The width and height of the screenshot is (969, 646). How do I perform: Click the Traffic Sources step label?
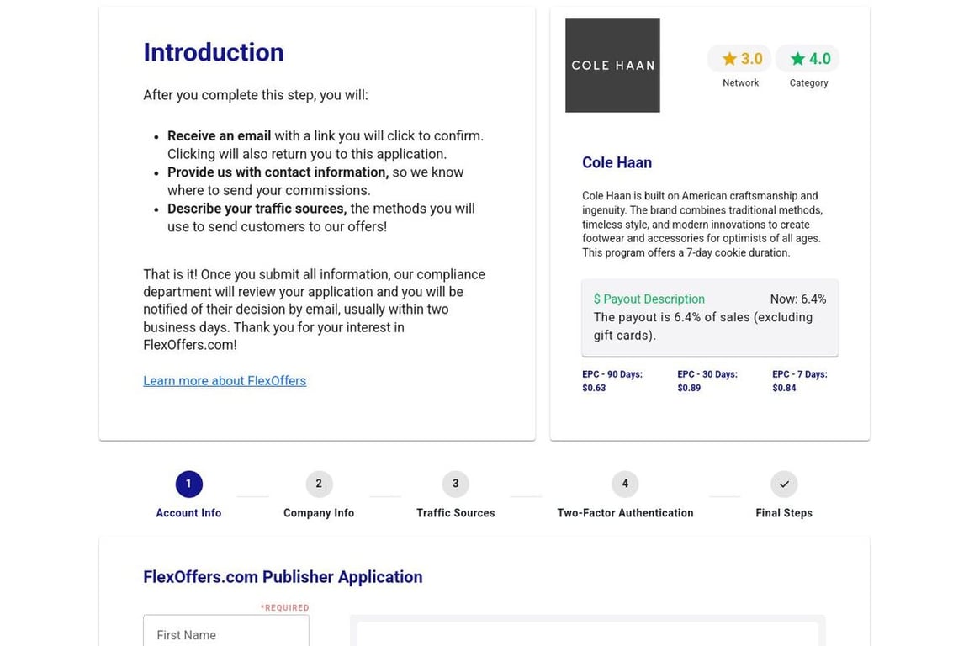coord(455,513)
